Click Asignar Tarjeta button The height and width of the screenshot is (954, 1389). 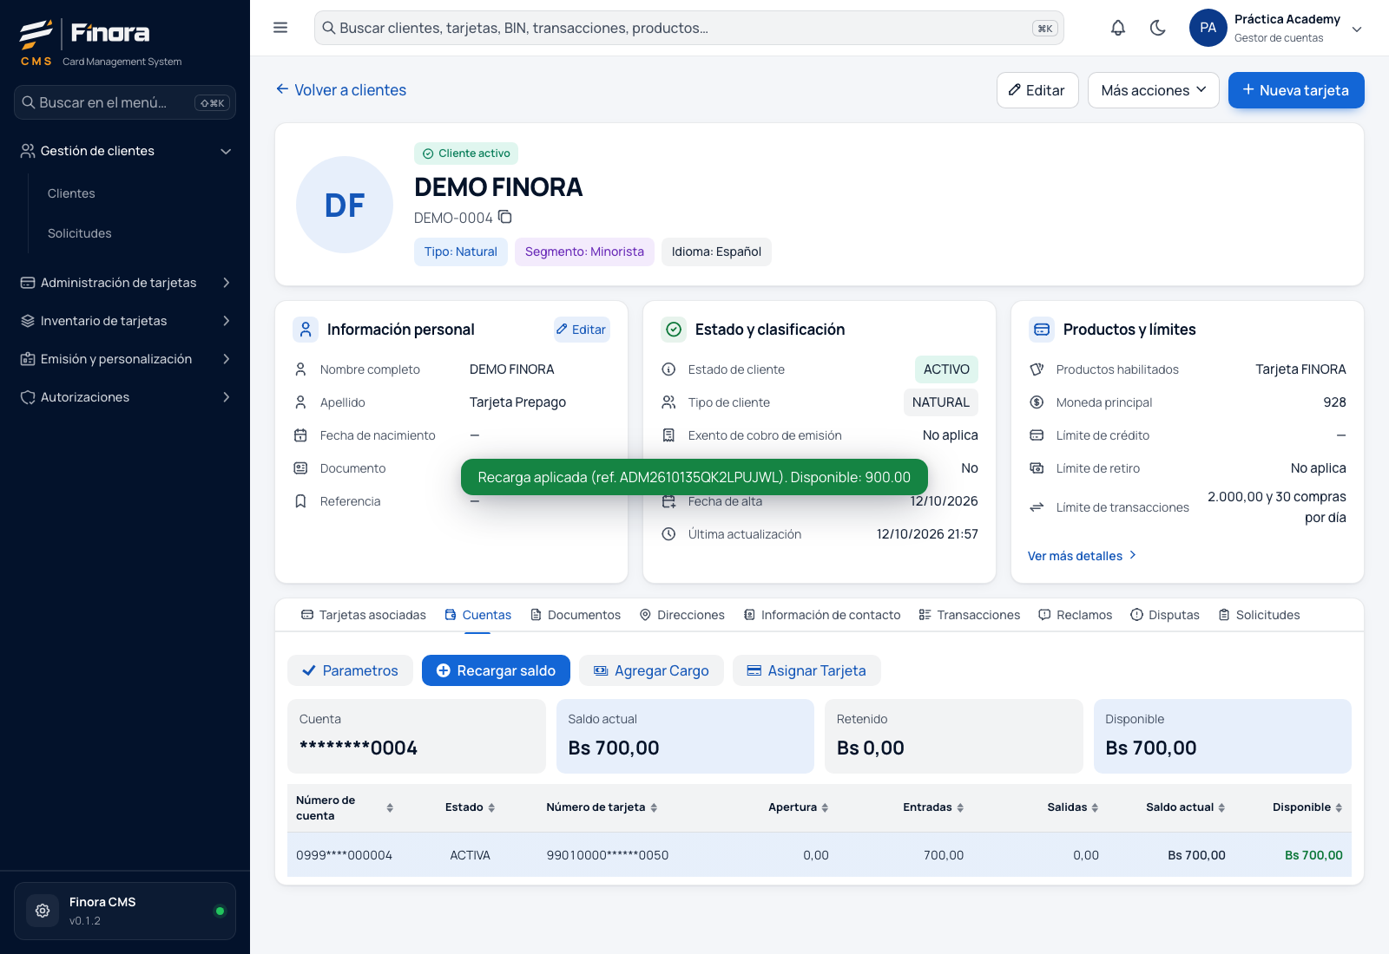pyautogui.click(x=806, y=670)
